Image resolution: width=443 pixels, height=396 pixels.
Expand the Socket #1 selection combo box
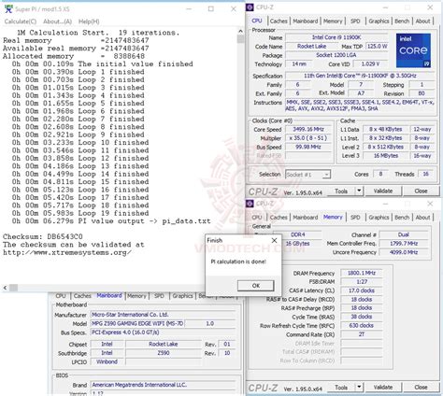307,175
